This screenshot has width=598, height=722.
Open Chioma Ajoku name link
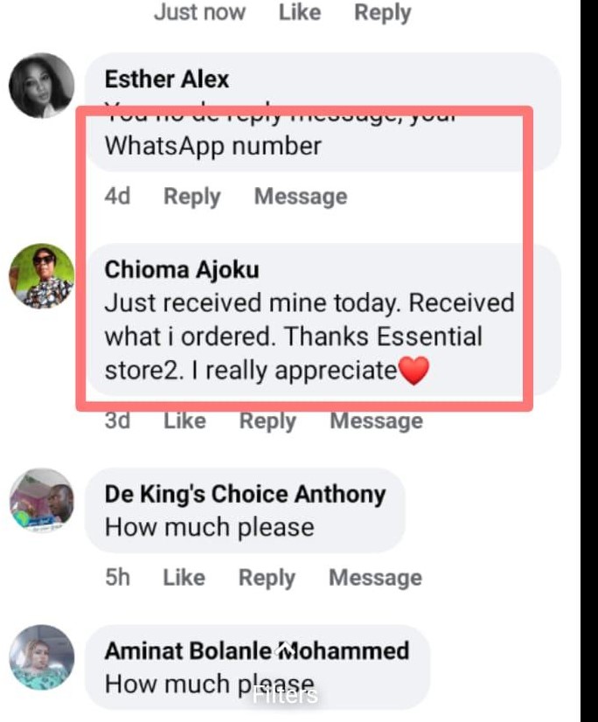tap(182, 270)
